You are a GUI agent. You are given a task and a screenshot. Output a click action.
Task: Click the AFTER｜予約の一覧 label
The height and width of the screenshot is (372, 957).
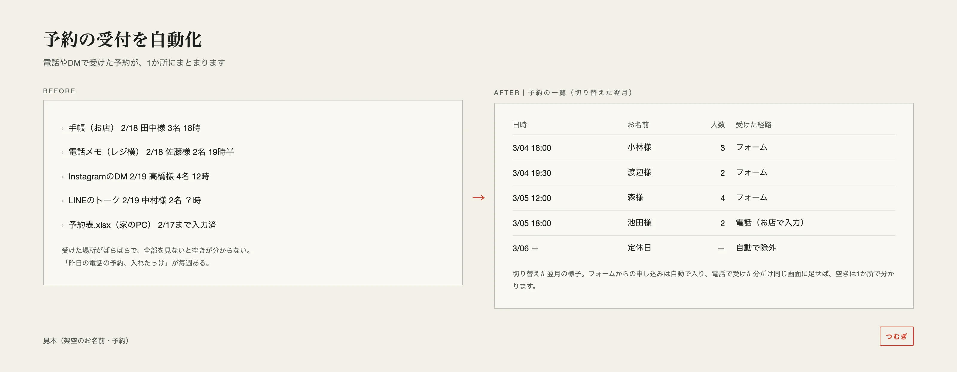click(563, 92)
